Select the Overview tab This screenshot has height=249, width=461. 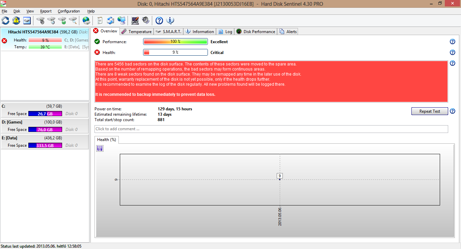coord(105,31)
